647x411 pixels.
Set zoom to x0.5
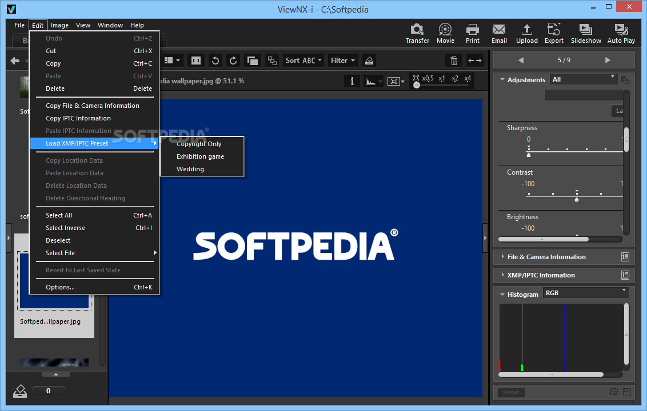(x=428, y=78)
